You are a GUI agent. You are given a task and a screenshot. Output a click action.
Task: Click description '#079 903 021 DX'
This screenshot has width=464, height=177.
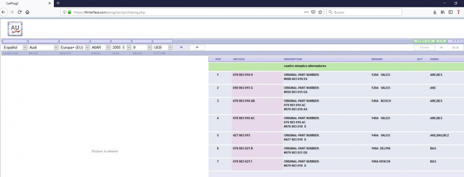[x=296, y=153]
